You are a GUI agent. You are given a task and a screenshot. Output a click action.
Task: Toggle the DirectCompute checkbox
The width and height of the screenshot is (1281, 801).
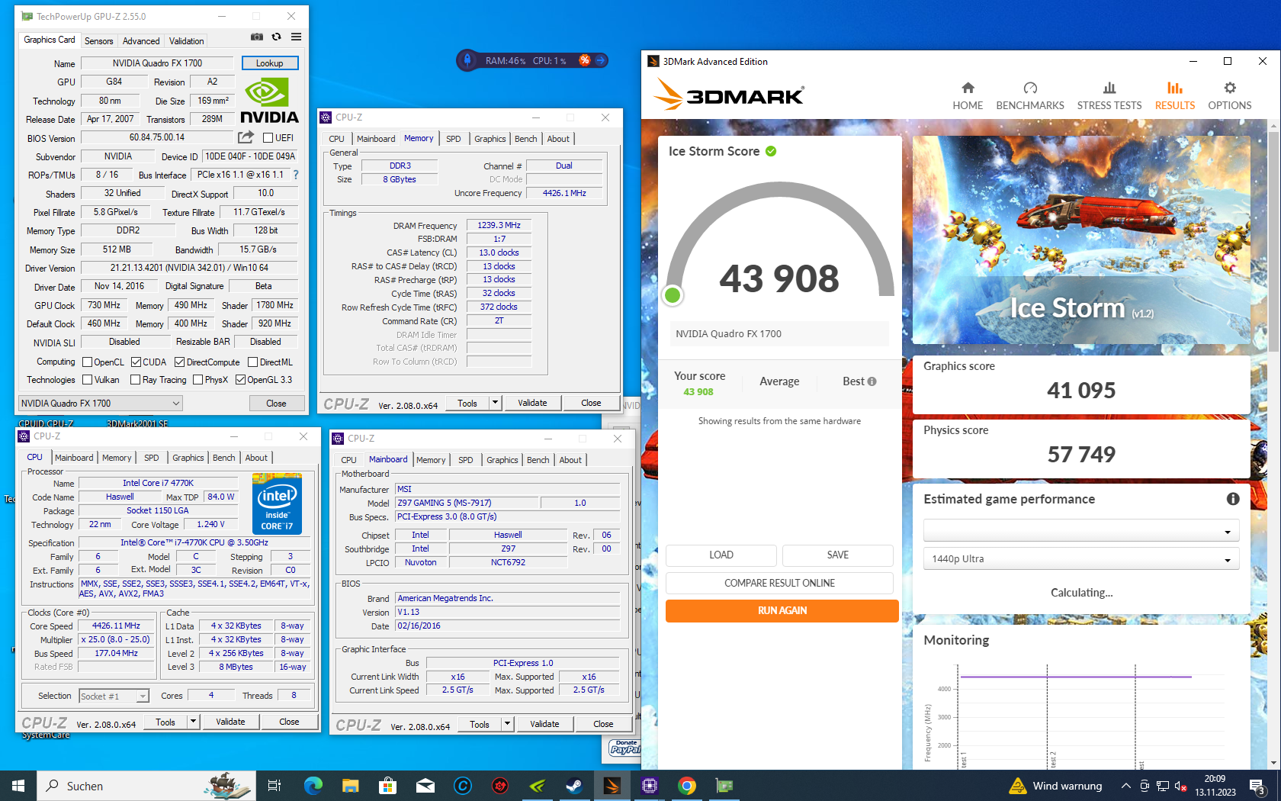point(179,362)
